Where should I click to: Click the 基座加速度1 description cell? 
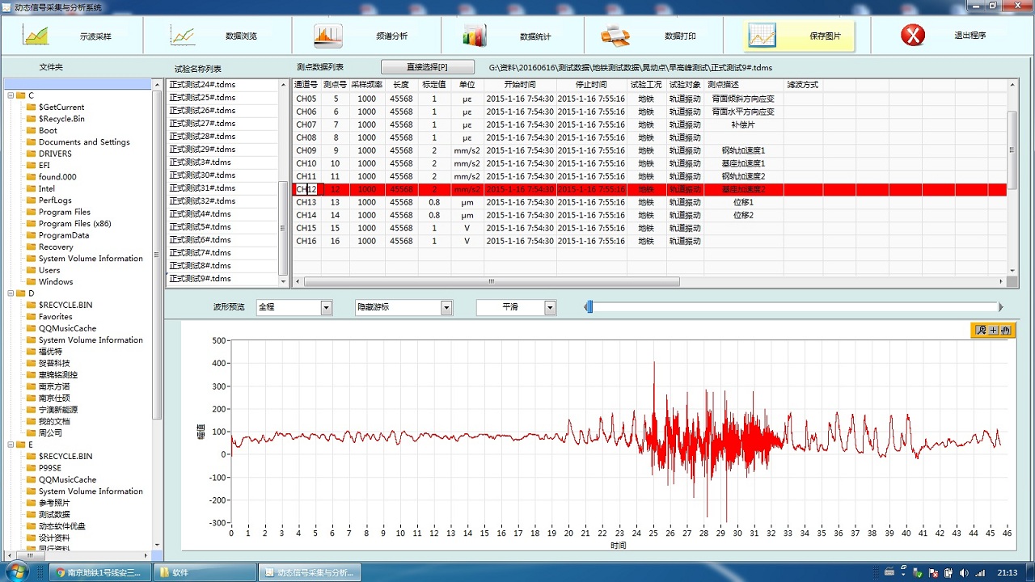click(x=743, y=164)
